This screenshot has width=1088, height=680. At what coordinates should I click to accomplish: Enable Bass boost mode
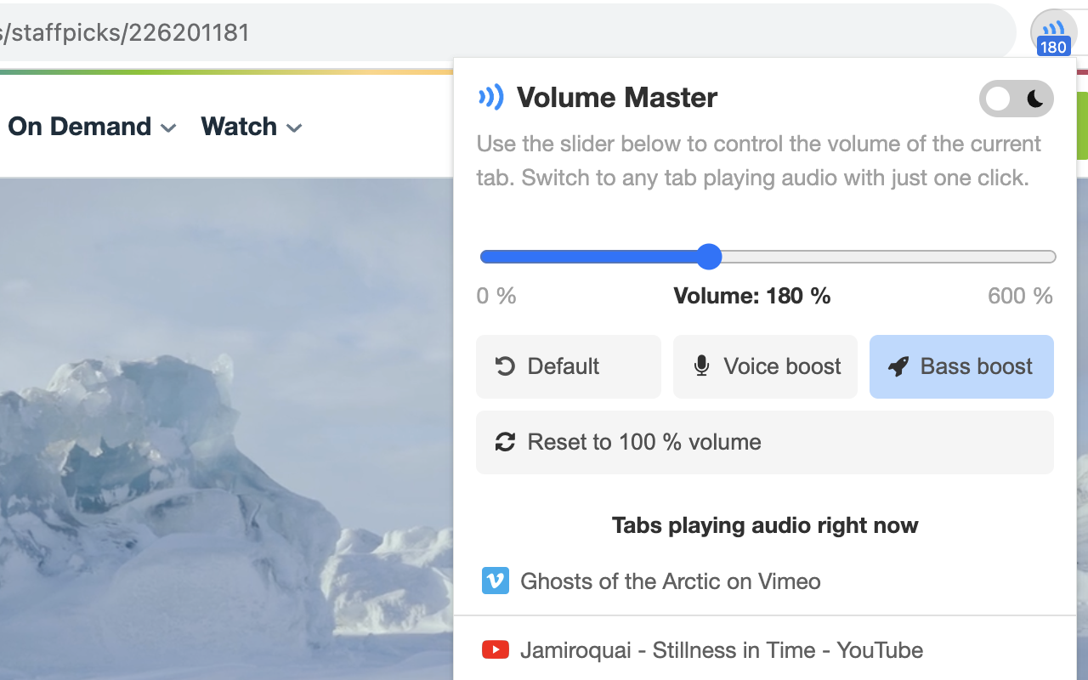pos(961,366)
